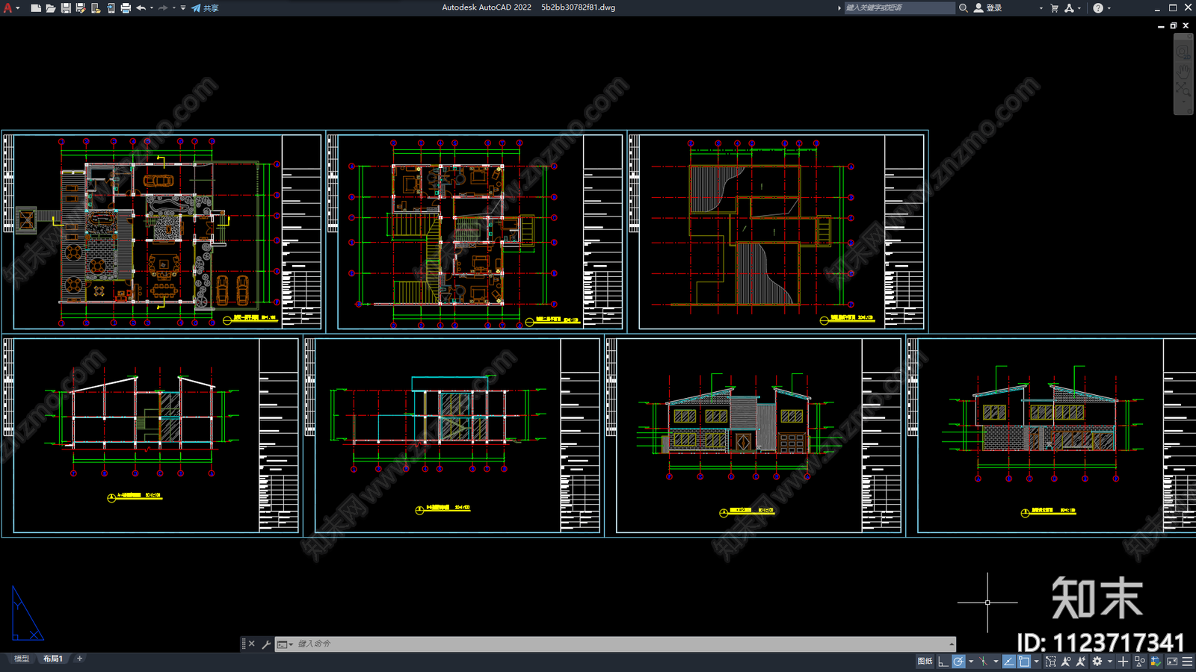
Task: Click Isolate objects shapes icon in status bar
Action: click(1140, 662)
